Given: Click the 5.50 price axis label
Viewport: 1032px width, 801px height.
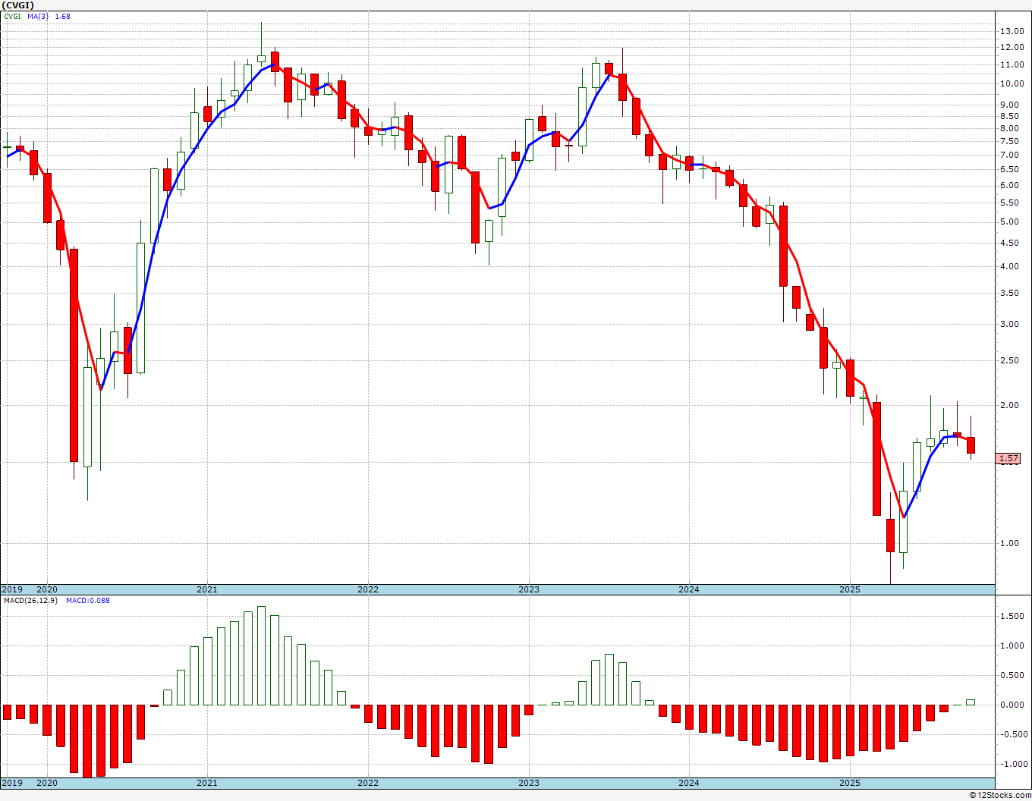Looking at the screenshot, I should point(1010,203).
